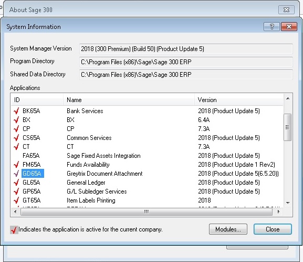Click the Close button
Viewport: 303px width, 262px height.
tap(273, 229)
